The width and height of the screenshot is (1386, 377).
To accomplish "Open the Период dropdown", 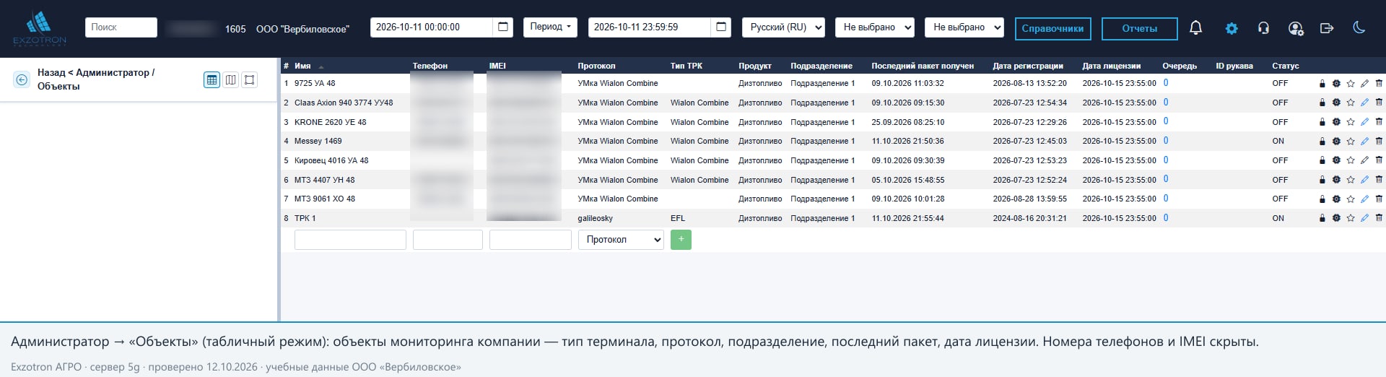I will [x=550, y=27].
